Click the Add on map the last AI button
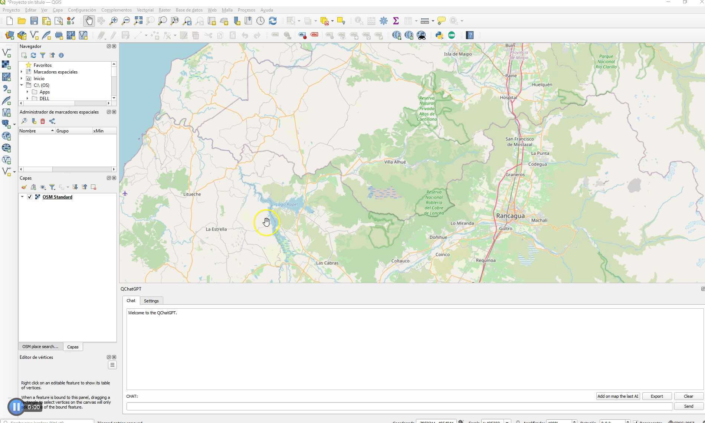This screenshot has height=423, width=705. click(x=617, y=396)
